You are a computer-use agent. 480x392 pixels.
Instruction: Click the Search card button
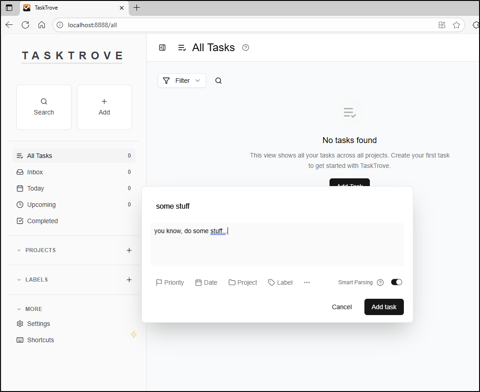(44, 107)
